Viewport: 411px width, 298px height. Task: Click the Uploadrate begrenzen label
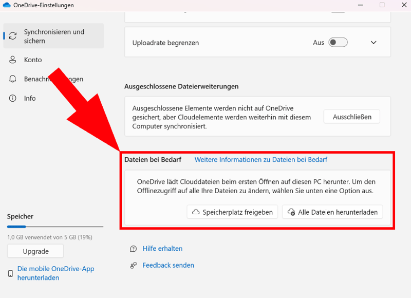pos(165,43)
